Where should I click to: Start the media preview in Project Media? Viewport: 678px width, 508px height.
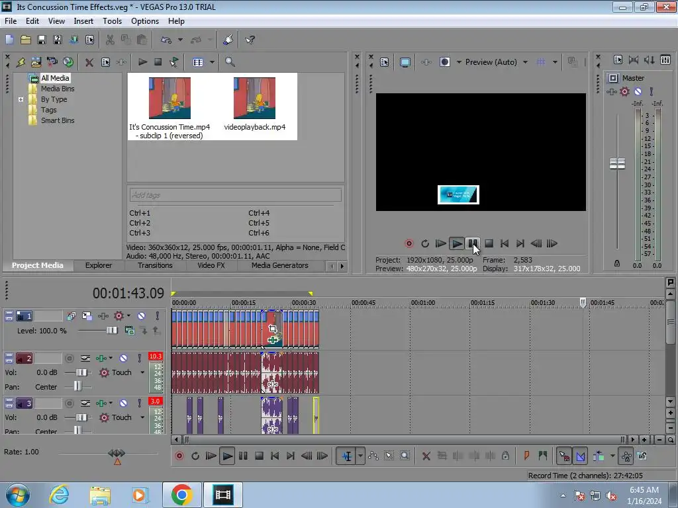[x=142, y=62]
